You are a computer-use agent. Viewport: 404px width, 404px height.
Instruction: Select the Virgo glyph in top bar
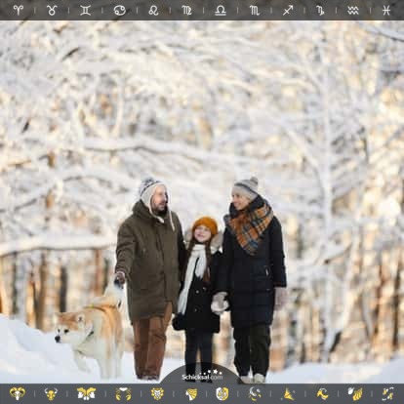pos(186,10)
